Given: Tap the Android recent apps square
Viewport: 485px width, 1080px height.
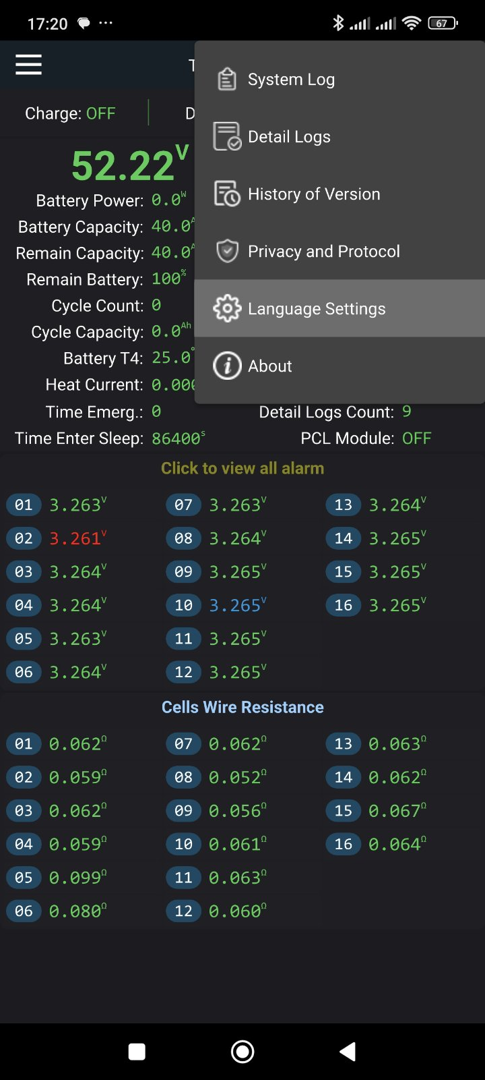Looking at the screenshot, I should click(137, 1052).
